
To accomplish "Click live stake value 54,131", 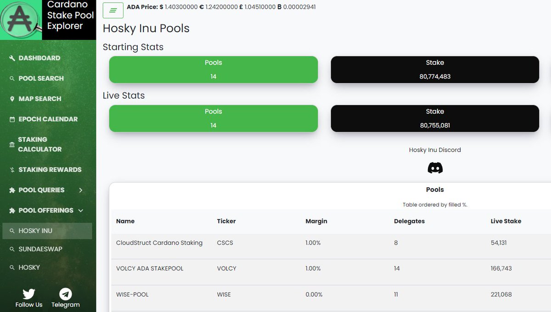I will [499, 243].
